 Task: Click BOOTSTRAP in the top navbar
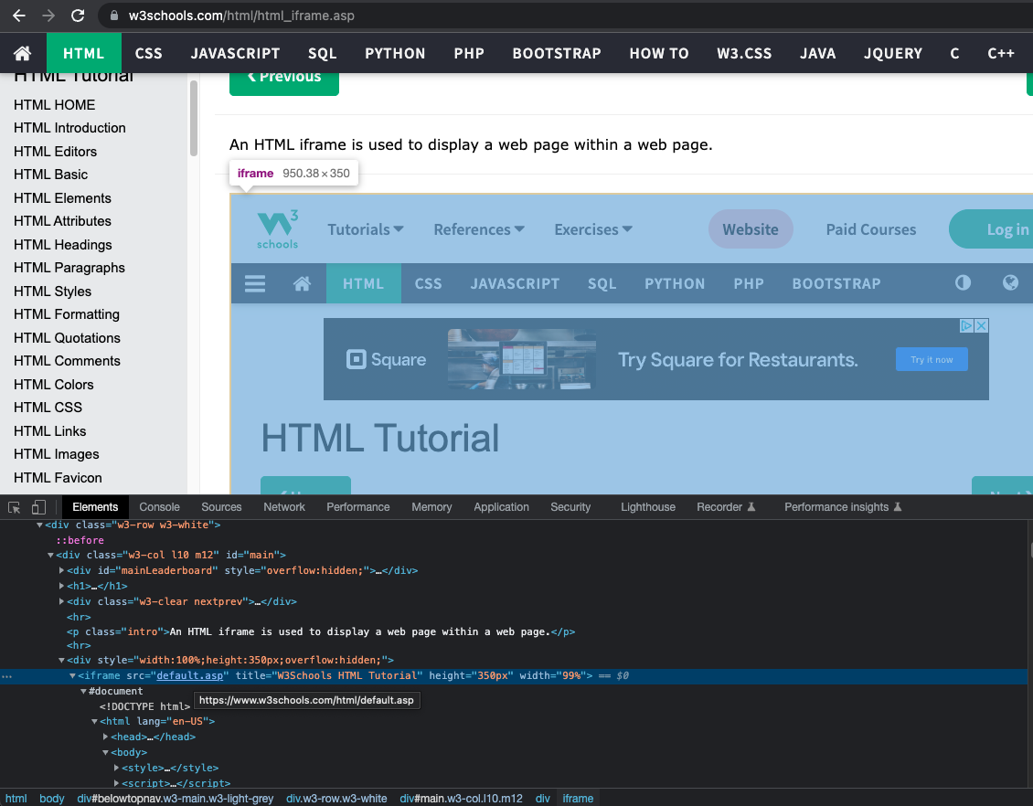click(557, 53)
